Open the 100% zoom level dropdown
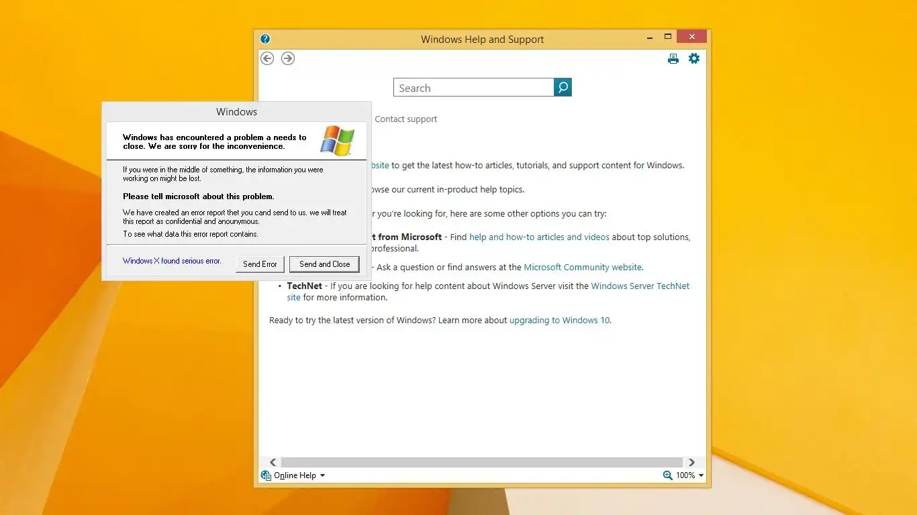Screen dimensions: 917x515 pyautogui.click(x=690, y=475)
